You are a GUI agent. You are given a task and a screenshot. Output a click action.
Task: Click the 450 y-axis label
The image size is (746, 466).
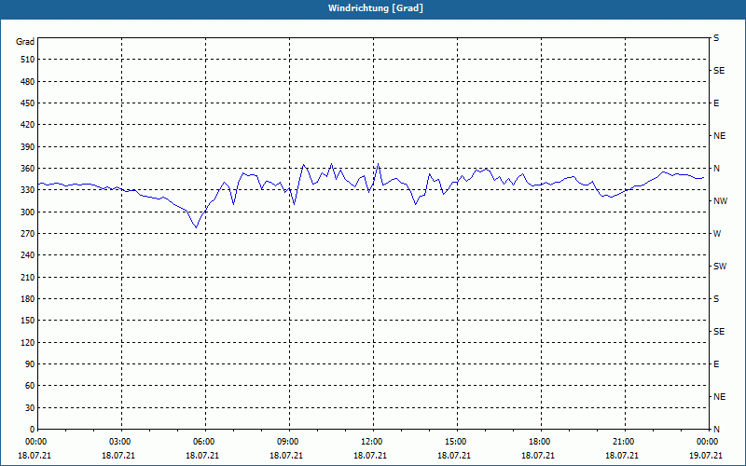[x=28, y=103]
